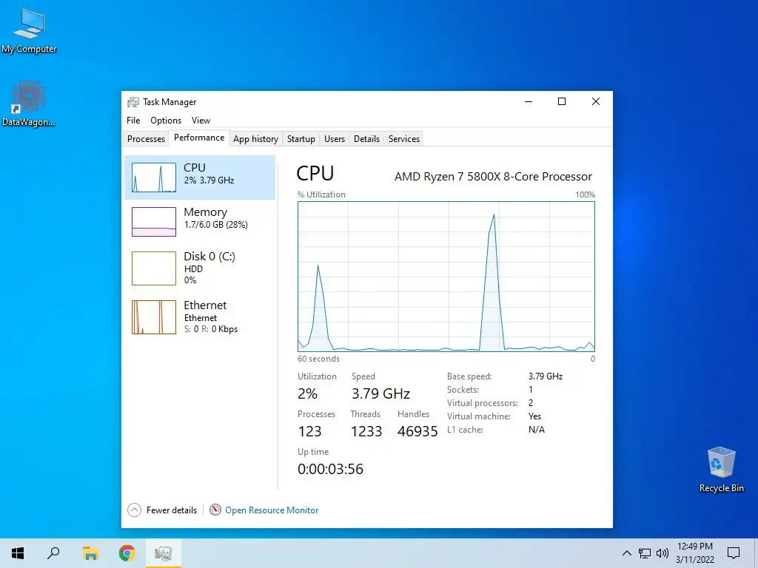Click the Memory 1.7/6.0 GB (28%) text
The width and height of the screenshot is (758, 568).
pyautogui.click(x=215, y=225)
